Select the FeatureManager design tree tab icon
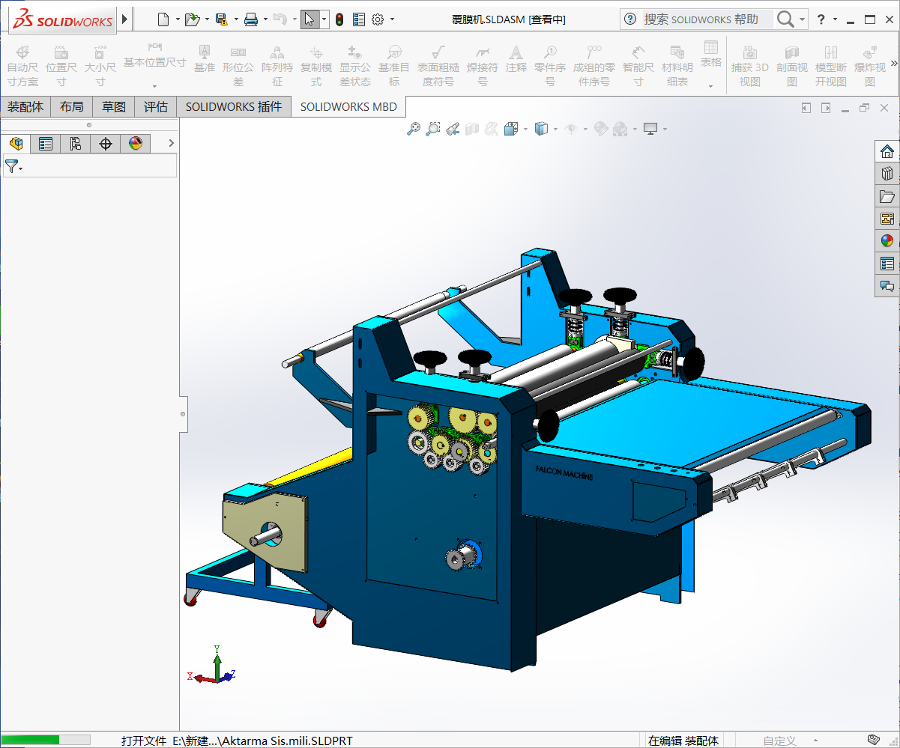This screenshot has width=900, height=748. pyautogui.click(x=16, y=143)
